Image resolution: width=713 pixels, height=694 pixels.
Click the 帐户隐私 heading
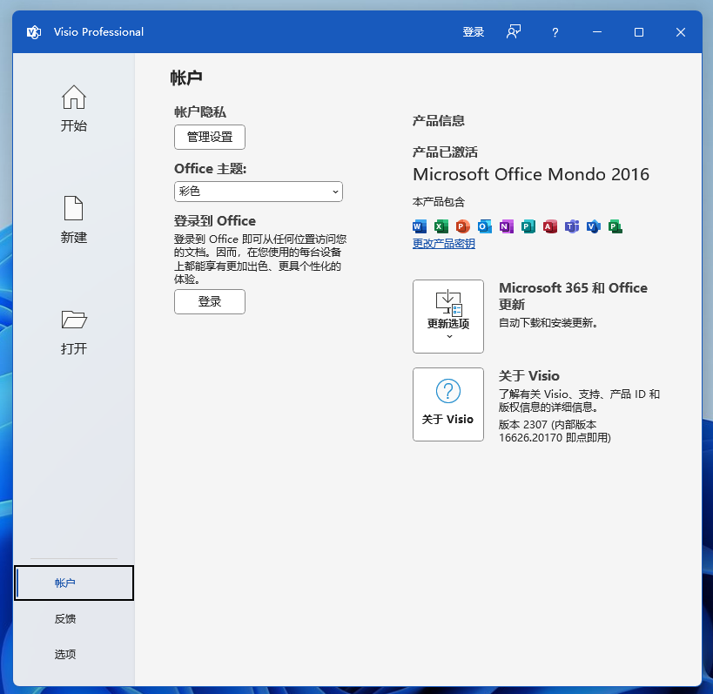click(200, 111)
